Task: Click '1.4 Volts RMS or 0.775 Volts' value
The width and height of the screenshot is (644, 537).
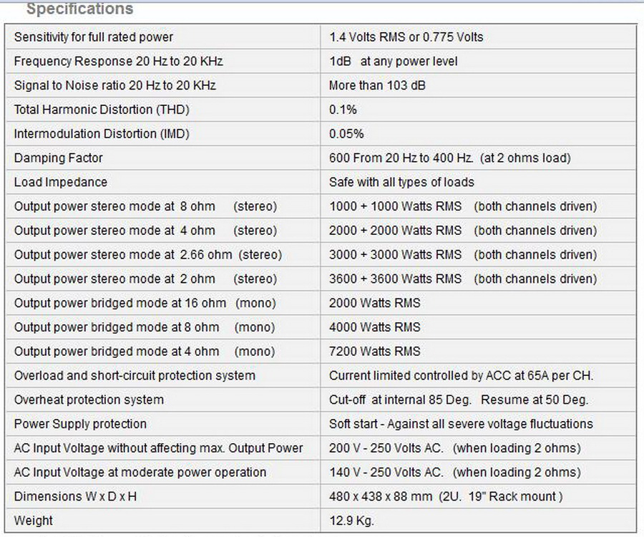Action: point(406,37)
